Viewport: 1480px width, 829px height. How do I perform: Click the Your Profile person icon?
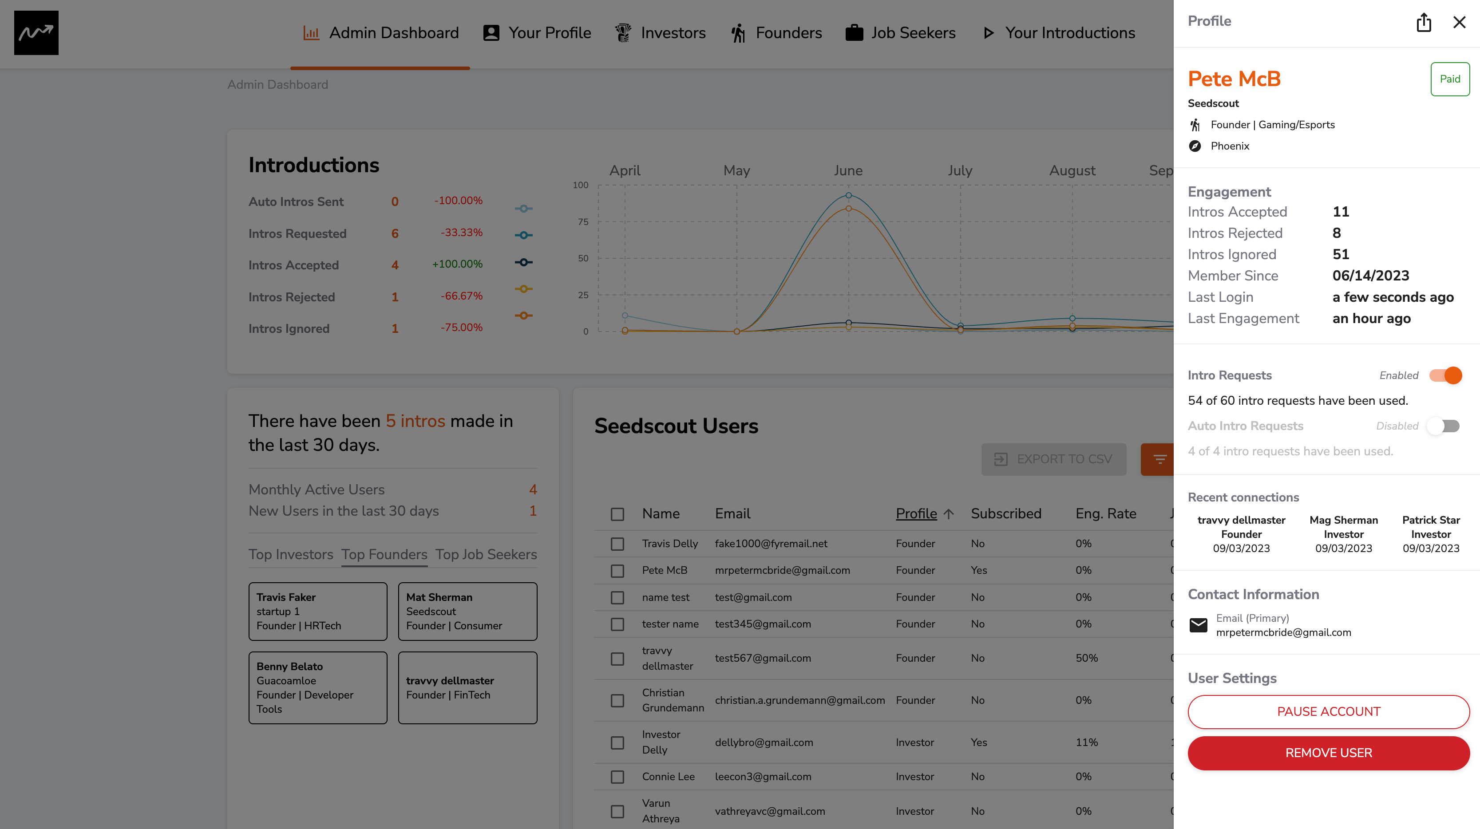coord(491,33)
